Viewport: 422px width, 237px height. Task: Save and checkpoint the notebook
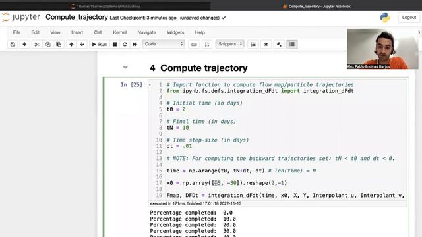13,44
